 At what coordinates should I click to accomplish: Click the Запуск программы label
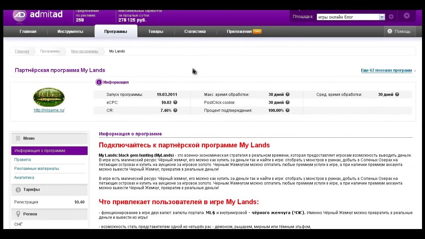[125, 95]
